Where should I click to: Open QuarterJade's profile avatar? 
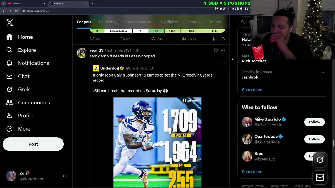[247, 139]
